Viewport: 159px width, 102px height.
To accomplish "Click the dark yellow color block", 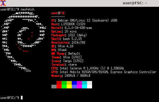I will [69, 83].
